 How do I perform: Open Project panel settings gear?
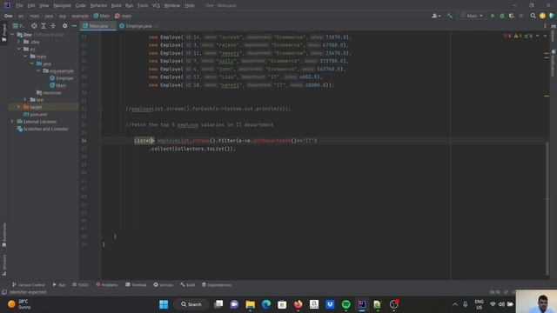point(64,26)
